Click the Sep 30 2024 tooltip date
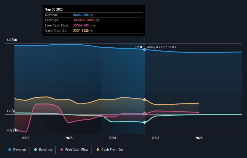Viewport: 247px width, 158px height. (x=54, y=9)
